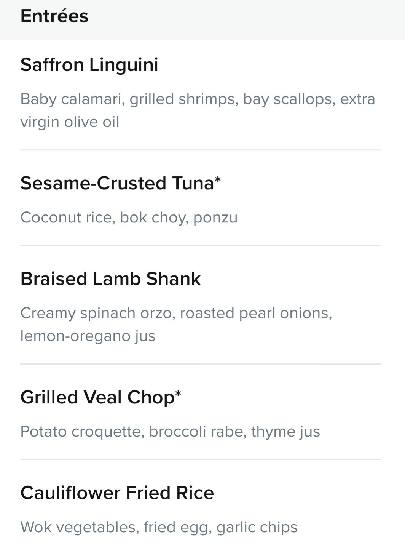
Task: Select the word 'ponzu' in tuna description
Action: 215,218
